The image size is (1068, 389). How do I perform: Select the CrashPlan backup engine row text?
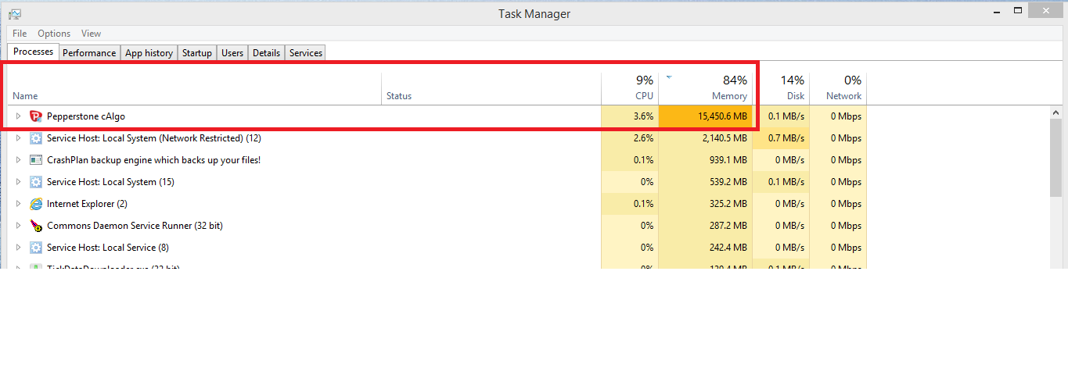pos(153,160)
